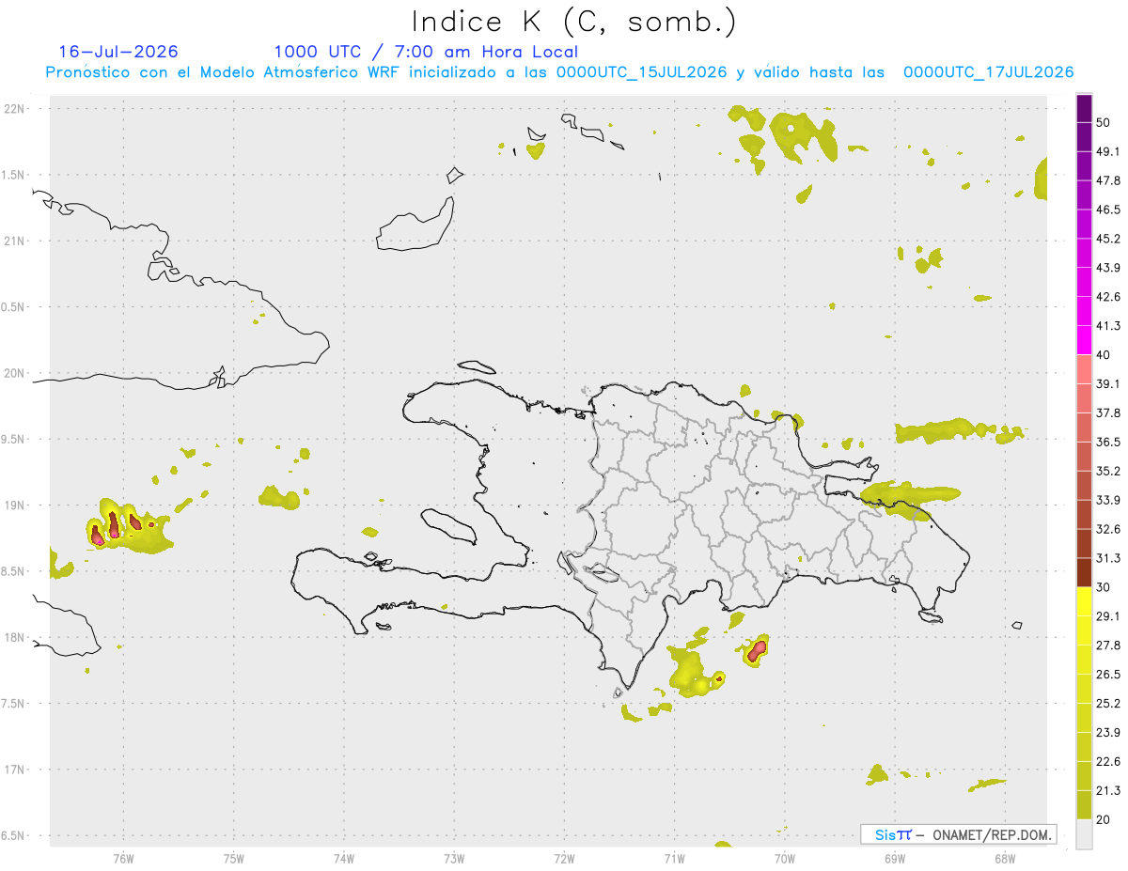Click the "73W" longitude label
This screenshot has height=871, width=1128.
click(454, 858)
